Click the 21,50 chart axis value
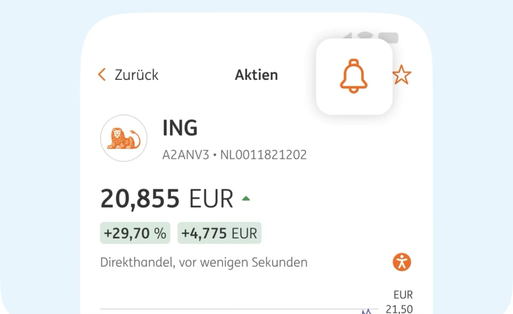 [399, 309]
